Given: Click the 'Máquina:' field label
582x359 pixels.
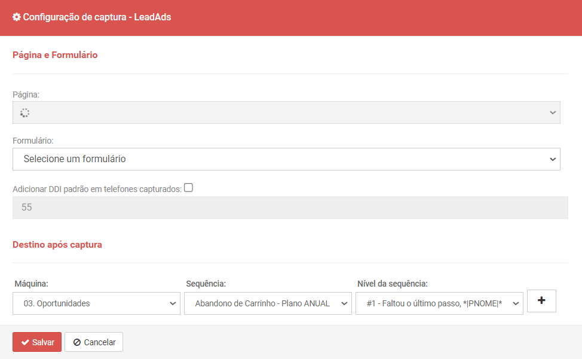Looking at the screenshot, I should click(30, 284).
